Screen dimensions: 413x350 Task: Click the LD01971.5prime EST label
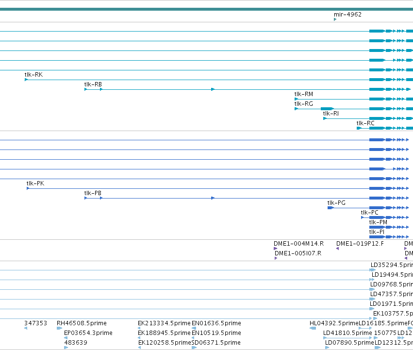point(391,304)
